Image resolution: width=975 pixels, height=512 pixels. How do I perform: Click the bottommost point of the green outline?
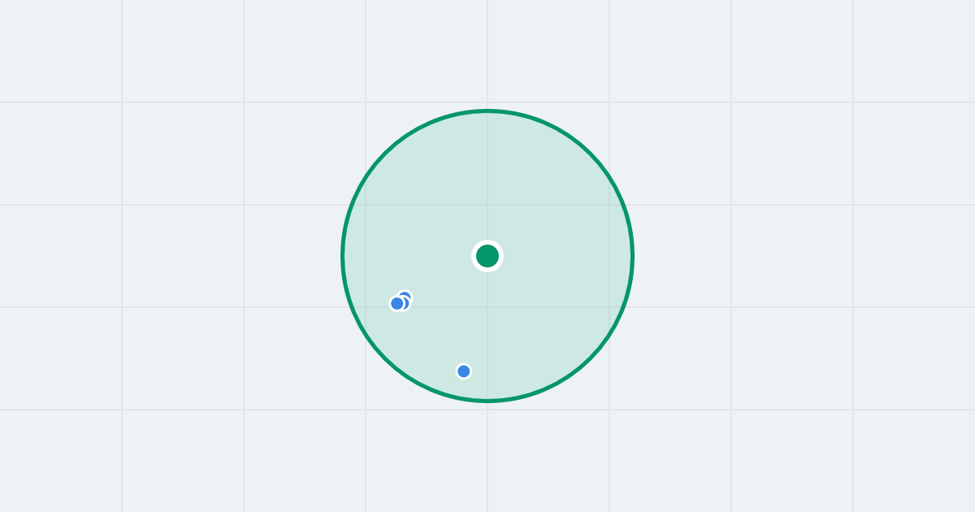487,401
